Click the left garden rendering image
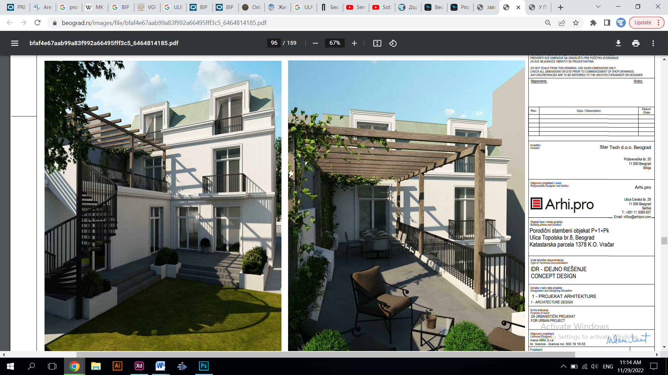 (163, 206)
